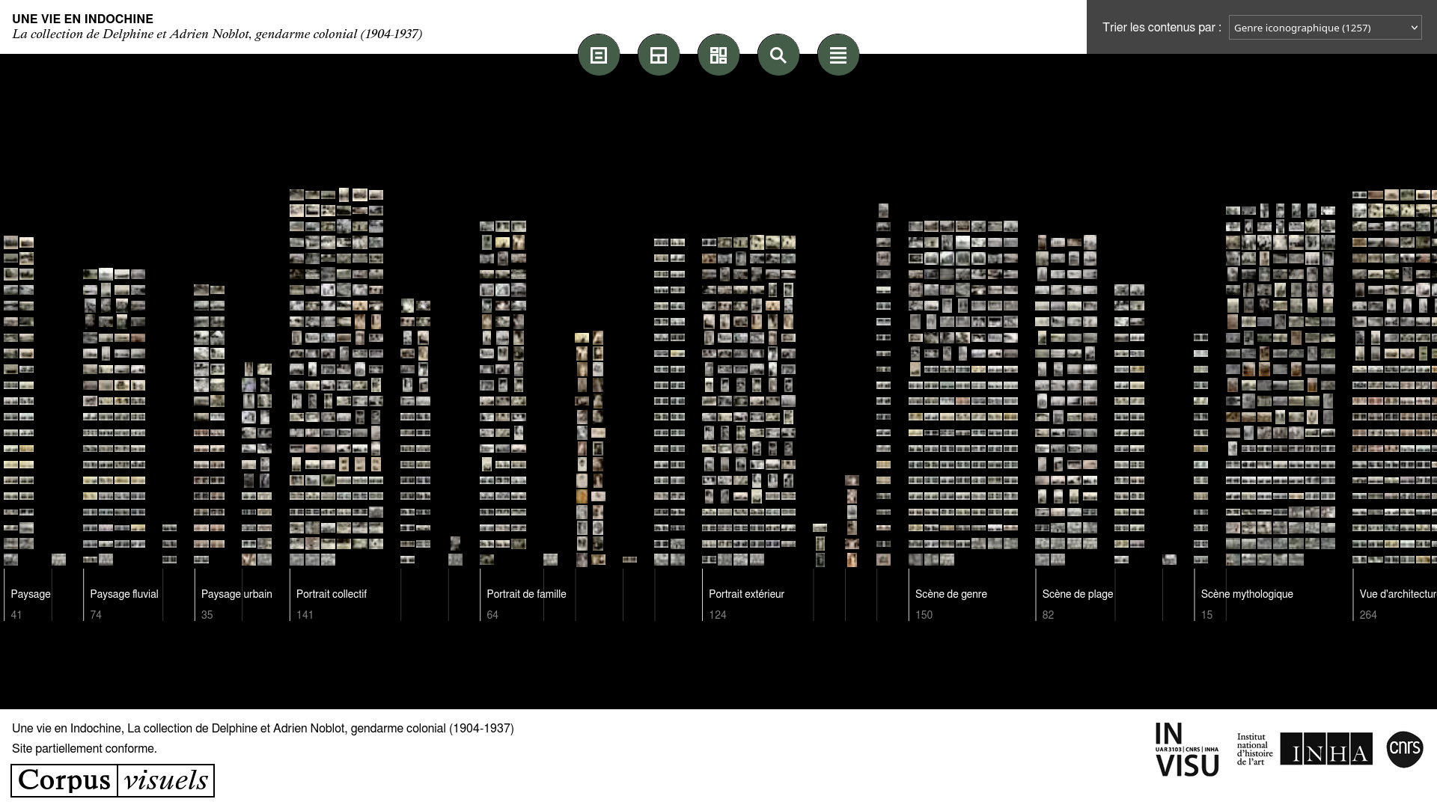Select the Portrait de famille category
Viewport: 1437px width, 808px height.
[526, 594]
